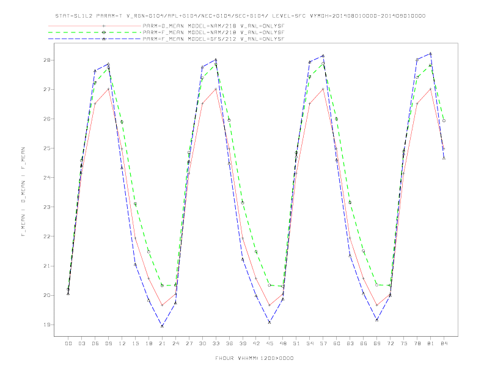The image size is (484, 374).
Task: Select legend entry PARM=F_MEAN MODEL=GFS/212
Action: click(x=213, y=39)
